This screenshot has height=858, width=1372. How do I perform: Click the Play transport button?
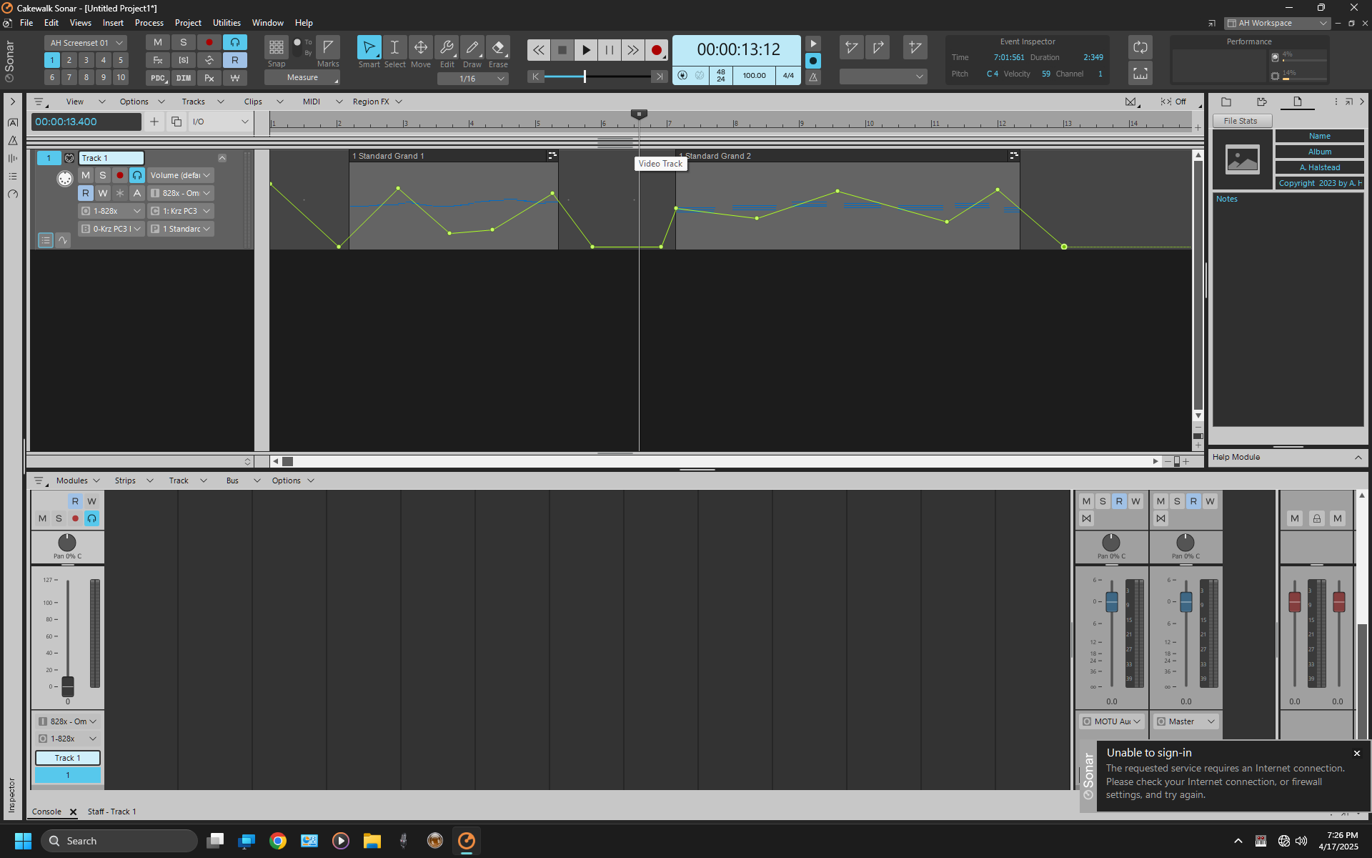click(586, 50)
